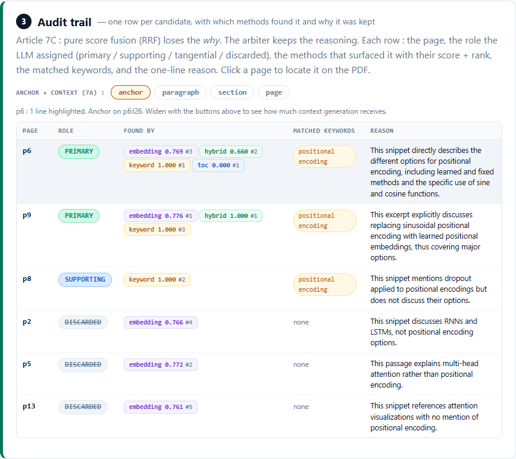This screenshot has width=516, height=459.
Task: Click the FOUND BY column header
Action: tap(139, 131)
